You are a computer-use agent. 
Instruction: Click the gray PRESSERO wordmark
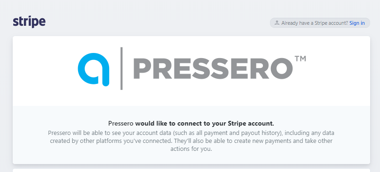point(213,68)
